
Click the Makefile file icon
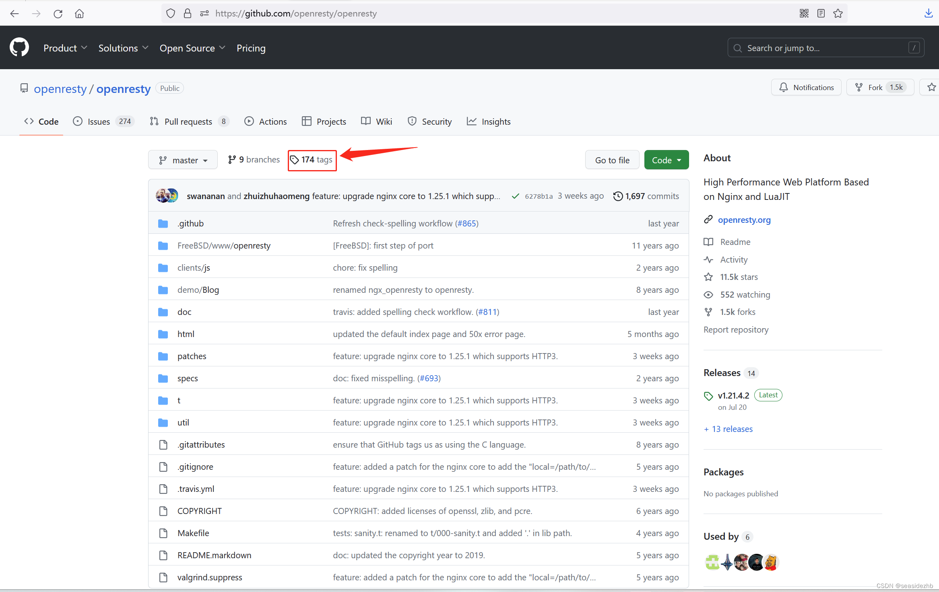point(163,533)
